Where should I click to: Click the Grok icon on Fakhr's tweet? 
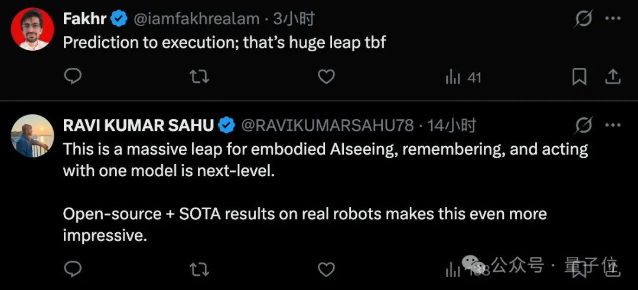pyautogui.click(x=584, y=19)
